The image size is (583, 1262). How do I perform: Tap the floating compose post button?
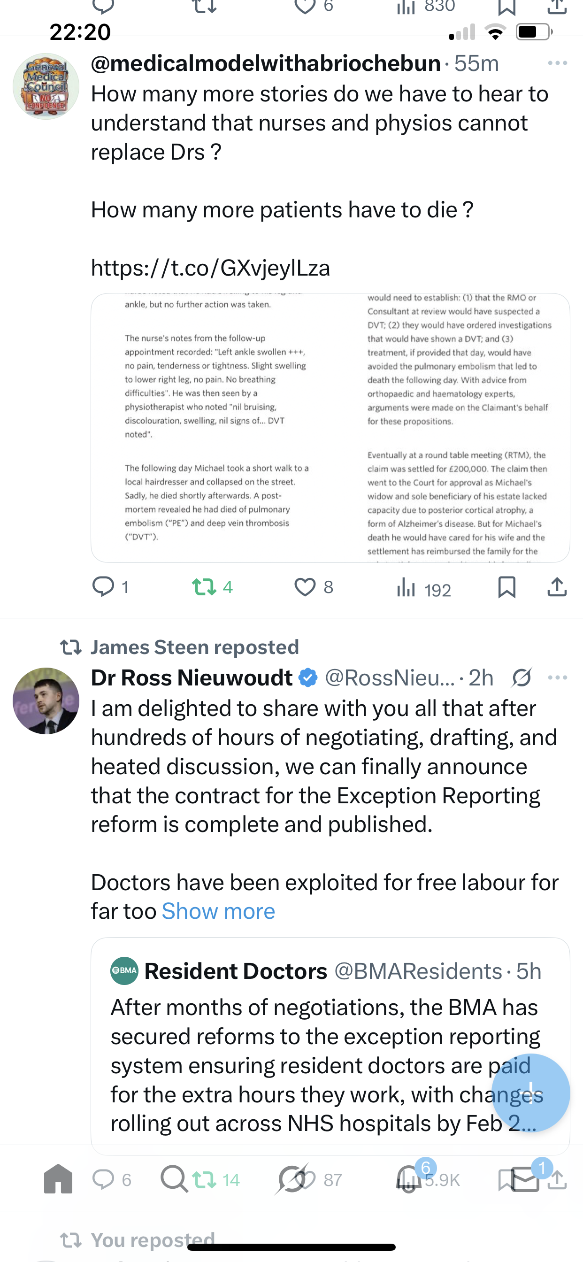pos(530,1093)
